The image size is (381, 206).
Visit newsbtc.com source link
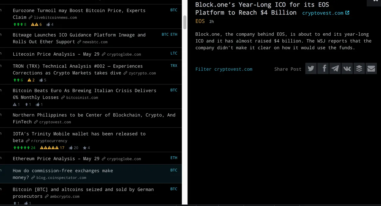pyautogui.click(x=95, y=42)
